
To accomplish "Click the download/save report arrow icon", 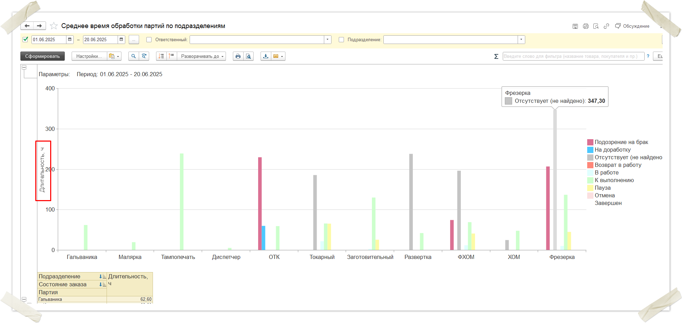I will click(x=266, y=56).
